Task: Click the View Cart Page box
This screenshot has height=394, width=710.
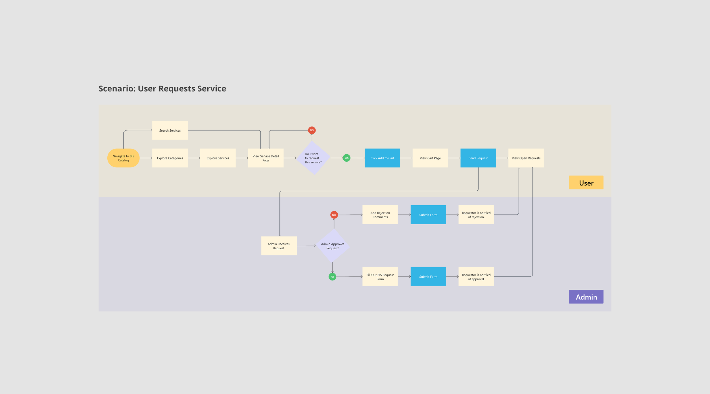Action: [430, 158]
